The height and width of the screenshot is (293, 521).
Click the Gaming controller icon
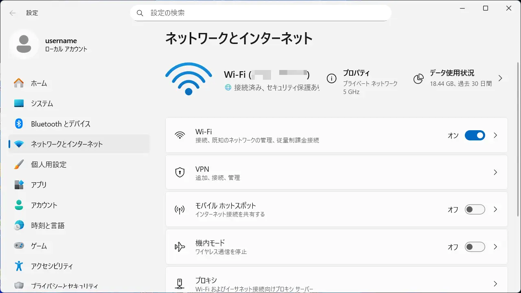pyautogui.click(x=19, y=246)
